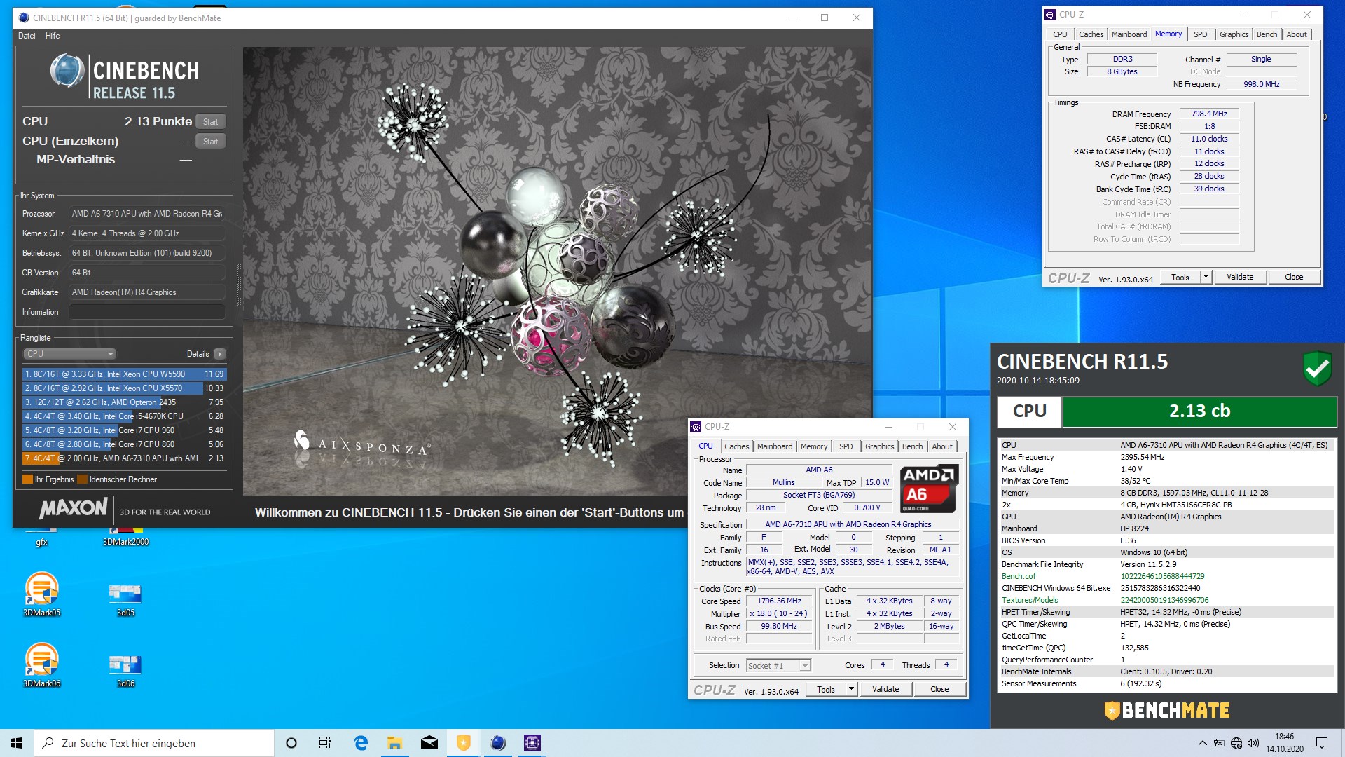Open the network tray icon
1345x757 pixels.
click(1236, 743)
